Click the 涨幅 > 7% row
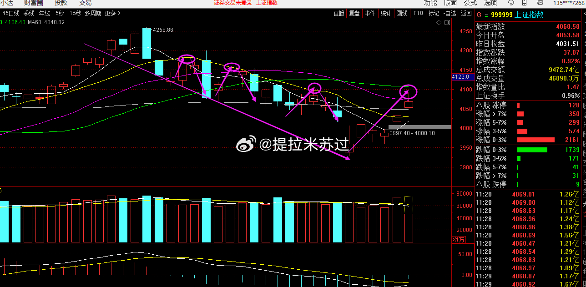Viewport: 586px width, 287px height. click(x=528, y=114)
